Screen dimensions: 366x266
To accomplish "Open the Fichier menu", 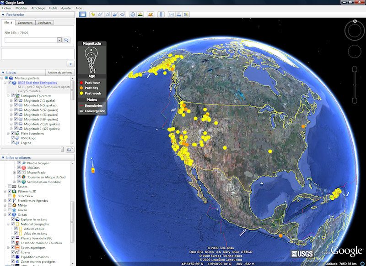I will click(7, 8).
